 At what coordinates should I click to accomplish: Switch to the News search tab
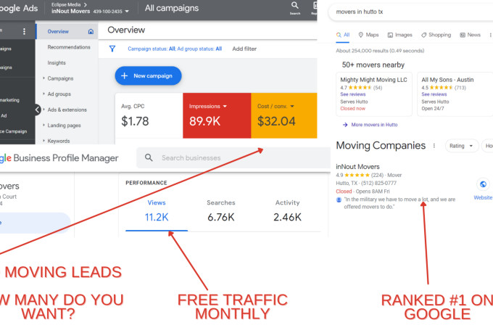point(470,35)
